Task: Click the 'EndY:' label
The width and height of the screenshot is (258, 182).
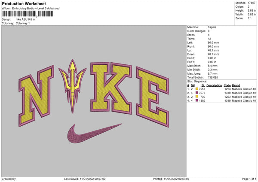Action: 191,62
